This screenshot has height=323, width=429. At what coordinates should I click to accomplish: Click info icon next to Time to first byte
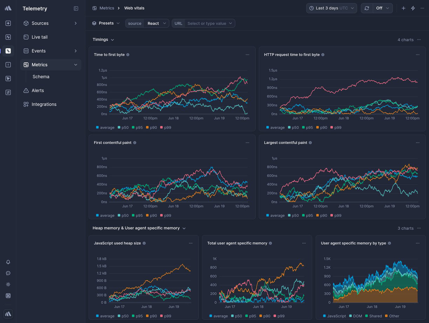128,55
